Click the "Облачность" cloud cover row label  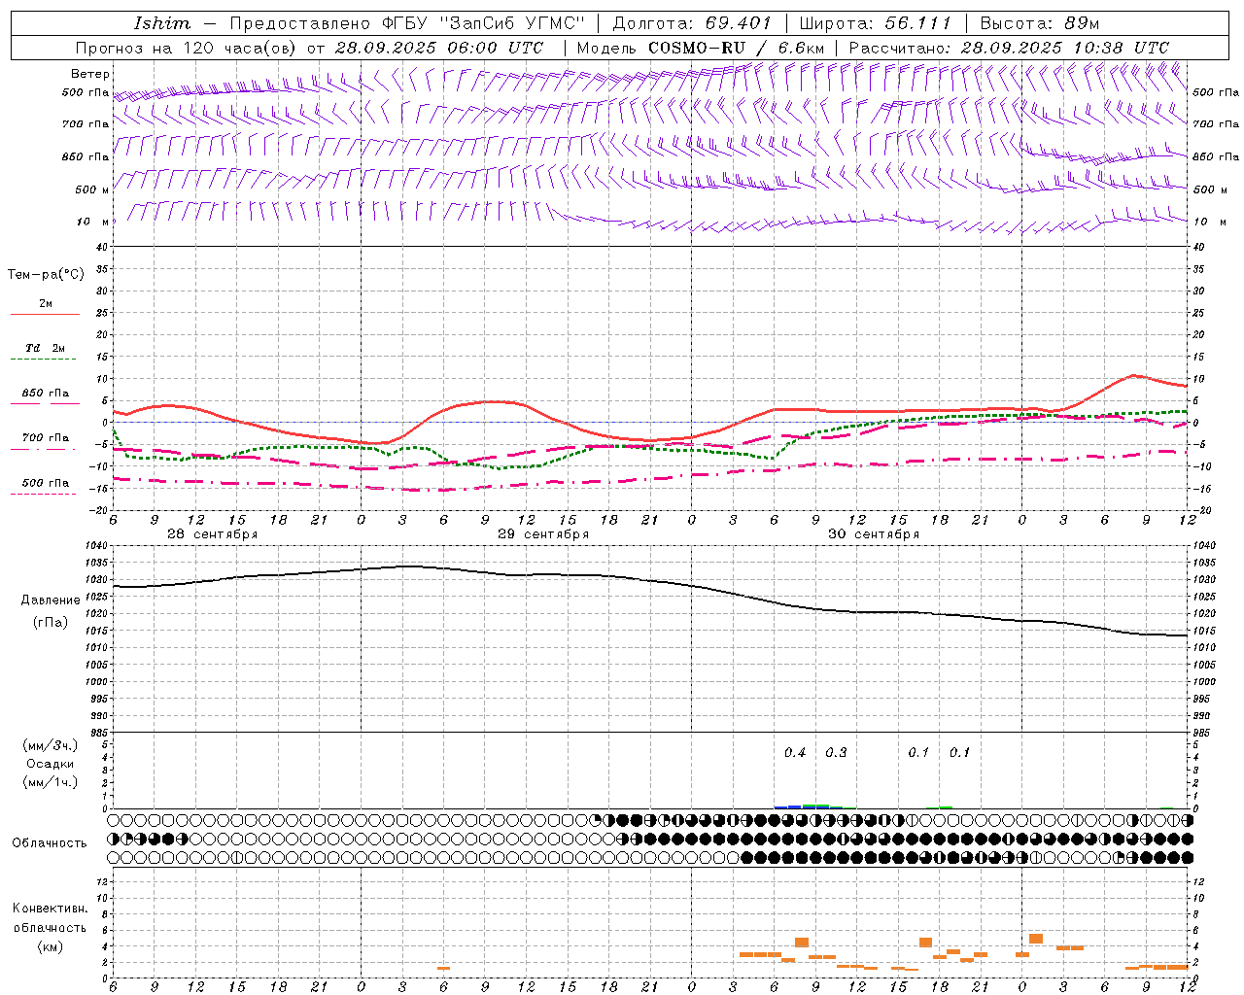click(50, 843)
